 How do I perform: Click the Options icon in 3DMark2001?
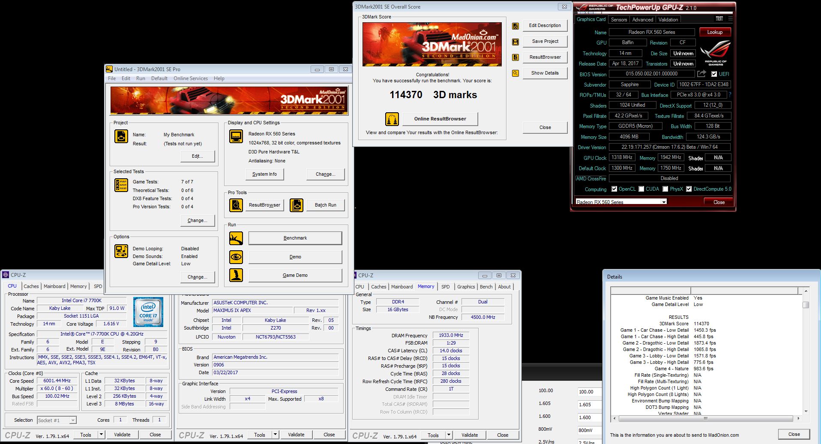tap(121, 251)
